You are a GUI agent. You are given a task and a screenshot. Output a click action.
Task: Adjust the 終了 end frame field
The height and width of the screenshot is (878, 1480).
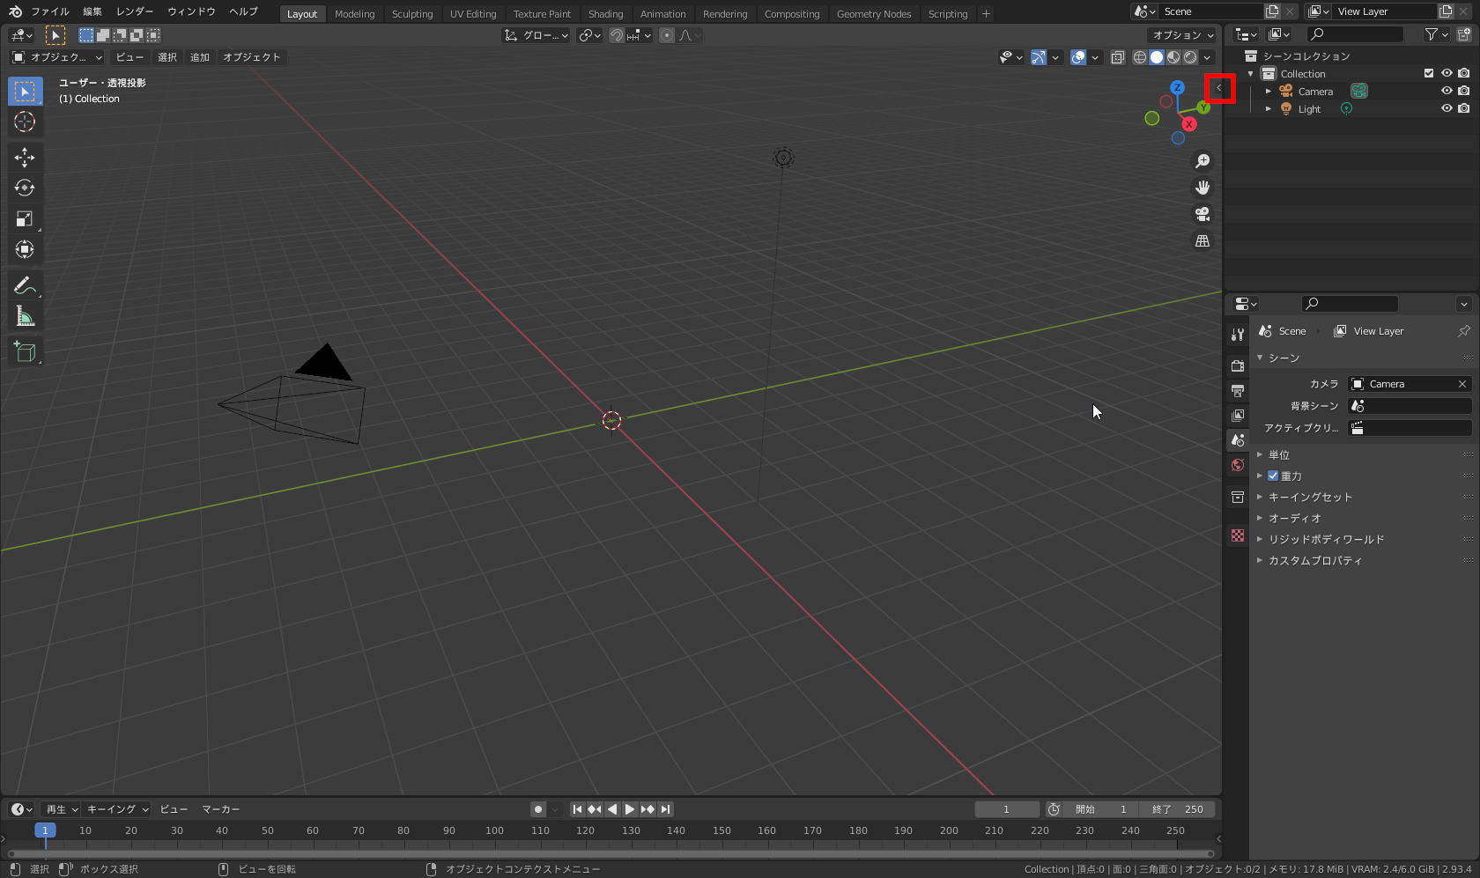pos(1177,809)
